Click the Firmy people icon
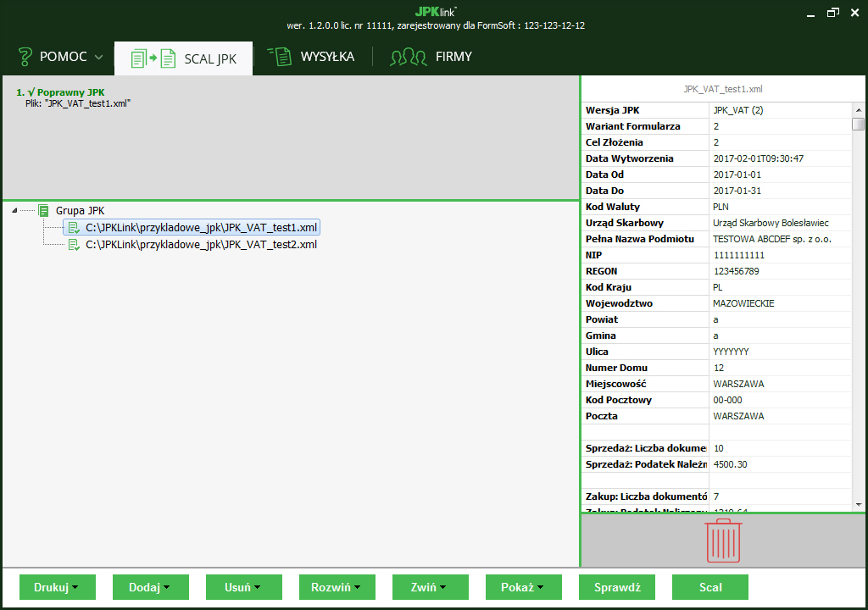This screenshot has width=868, height=610. click(x=408, y=58)
